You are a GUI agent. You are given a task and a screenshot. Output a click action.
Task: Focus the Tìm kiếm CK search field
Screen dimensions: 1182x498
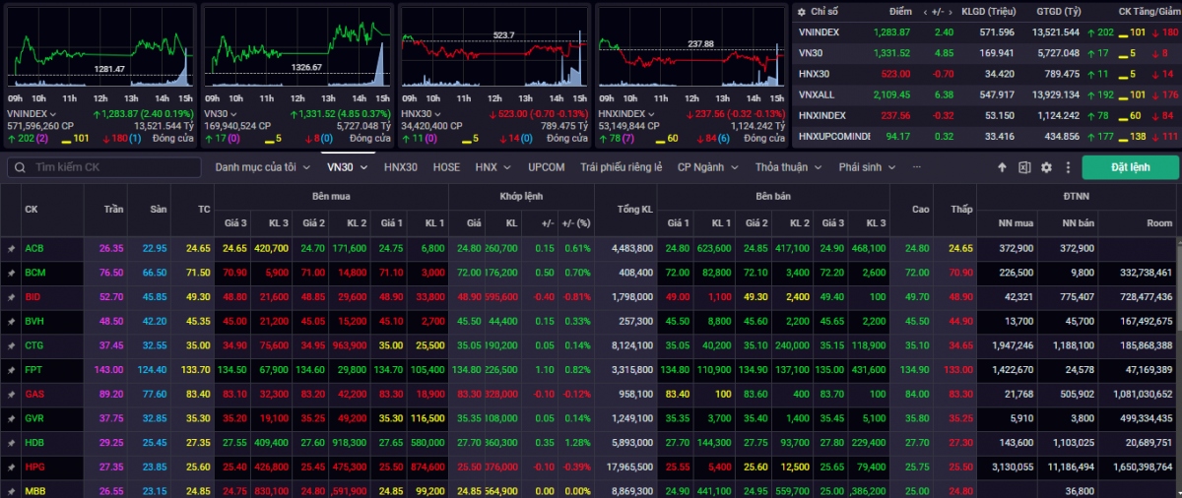(104, 167)
